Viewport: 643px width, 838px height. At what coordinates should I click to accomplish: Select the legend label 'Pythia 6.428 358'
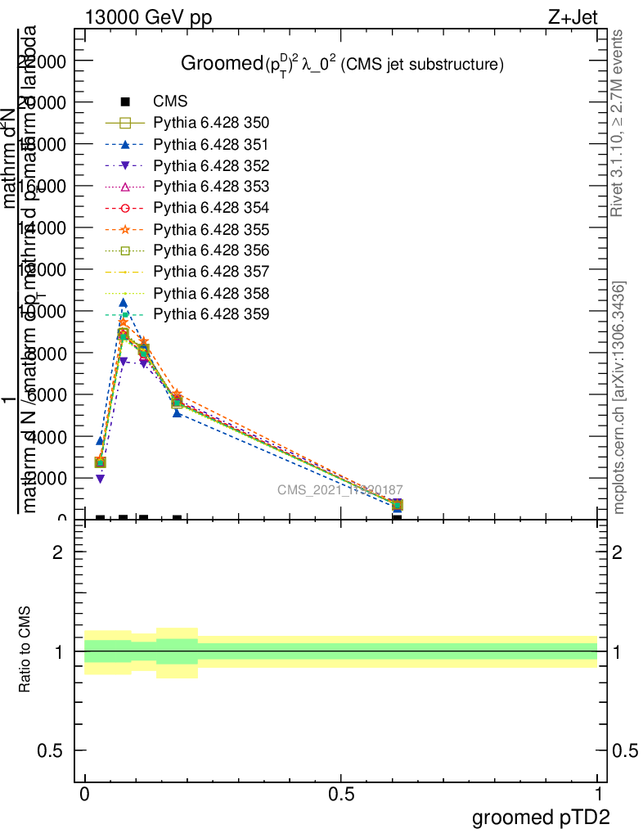coord(211,294)
